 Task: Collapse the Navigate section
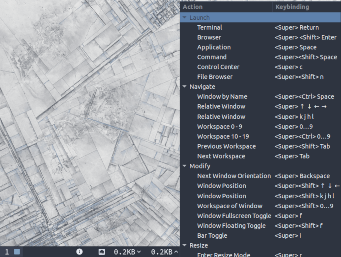coord(184,86)
